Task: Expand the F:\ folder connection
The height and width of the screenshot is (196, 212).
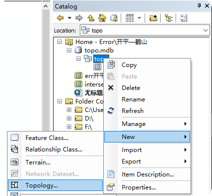Action: pyautogui.click(x=69, y=127)
